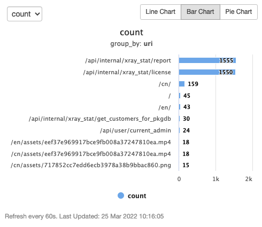This screenshot has width=262, height=227.
Task: Click the count legend label
Action: (x=137, y=196)
